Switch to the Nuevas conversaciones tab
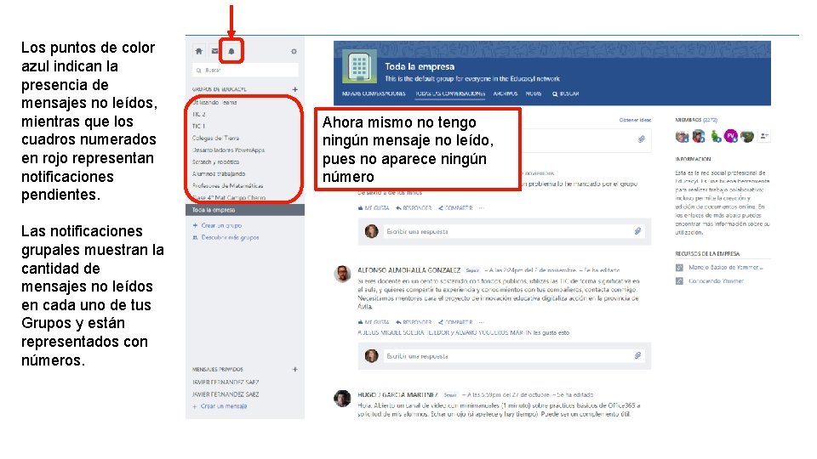817x459 pixels. (374, 93)
